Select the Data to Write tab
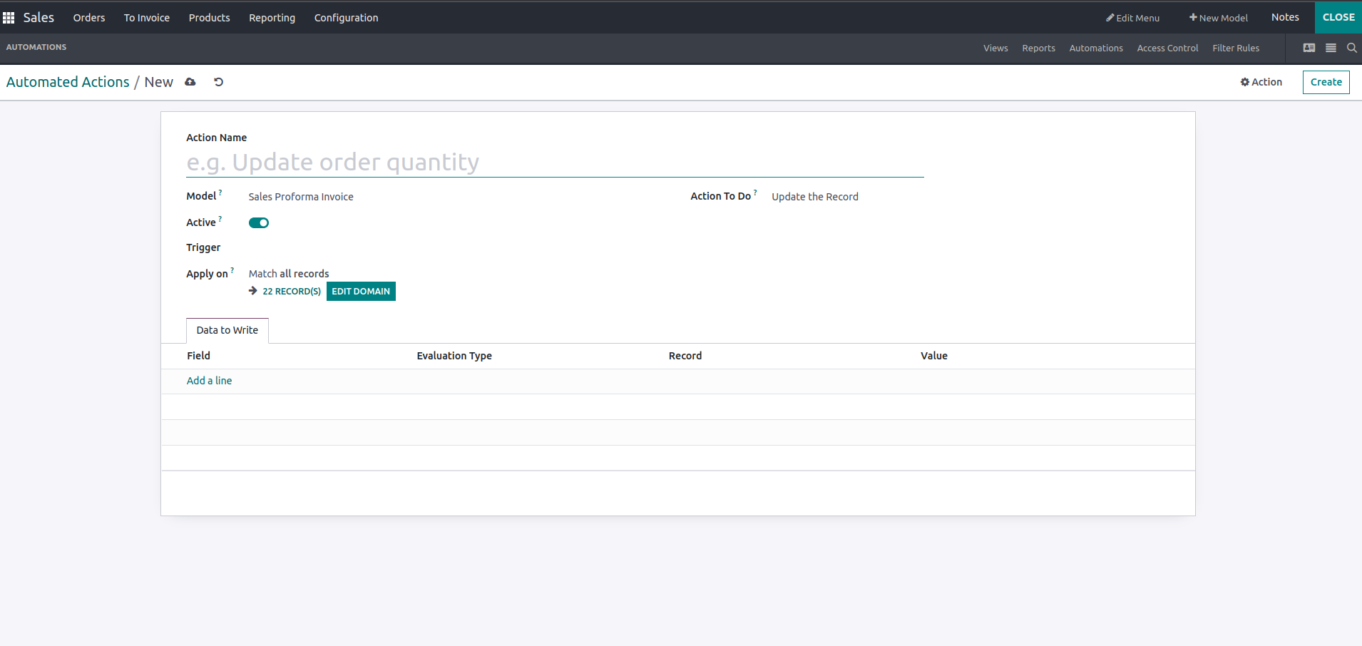 (227, 330)
